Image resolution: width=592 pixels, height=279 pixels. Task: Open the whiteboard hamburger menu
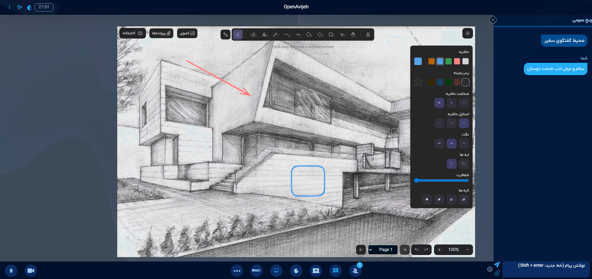[x=468, y=33]
